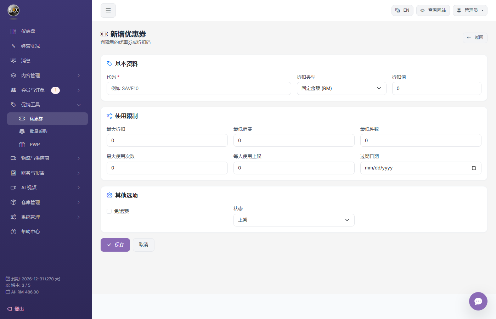
Task: Click the 财务与报告 report icon
Action: [13, 173]
